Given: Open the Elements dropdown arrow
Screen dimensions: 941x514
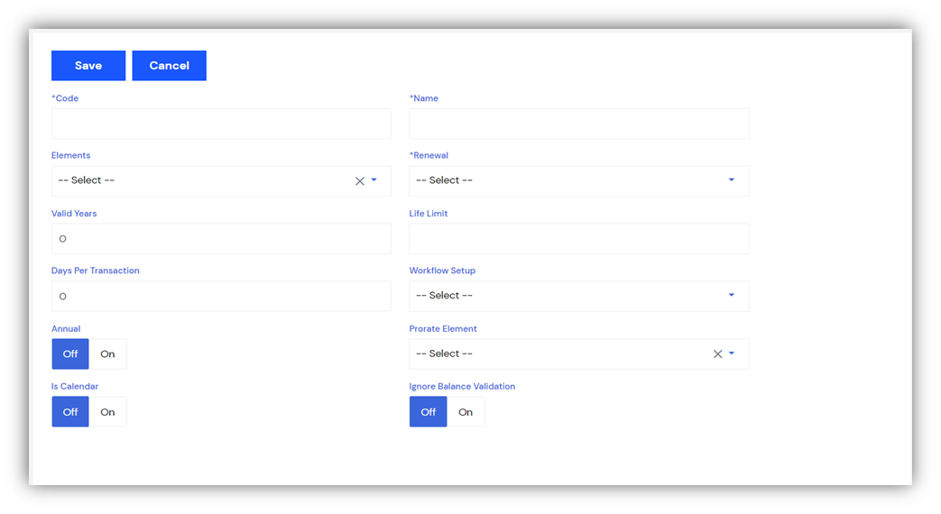Looking at the screenshot, I should 374,180.
